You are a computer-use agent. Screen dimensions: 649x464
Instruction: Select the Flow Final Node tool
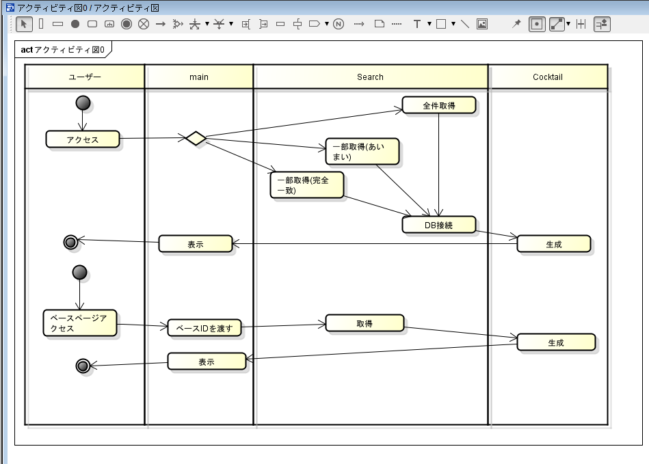[144, 24]
